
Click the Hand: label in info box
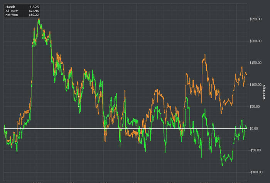(x=10, y=7)
